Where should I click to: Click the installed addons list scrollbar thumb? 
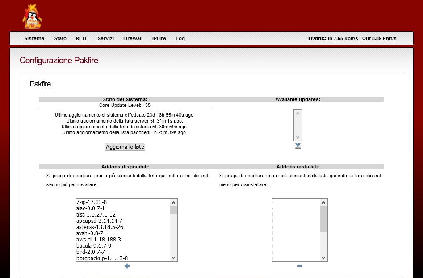[324, 219]
